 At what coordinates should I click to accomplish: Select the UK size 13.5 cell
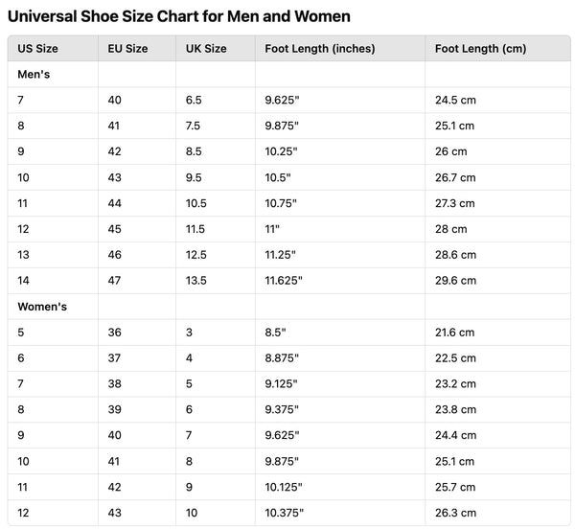(198, 281)
